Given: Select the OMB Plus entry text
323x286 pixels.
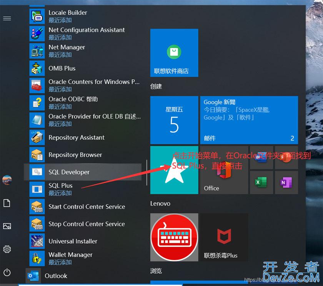Looking at the screenshot, I should (x=62, y=68).
